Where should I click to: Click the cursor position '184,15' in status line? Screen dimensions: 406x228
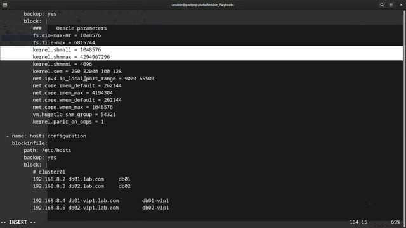(358, 222)
